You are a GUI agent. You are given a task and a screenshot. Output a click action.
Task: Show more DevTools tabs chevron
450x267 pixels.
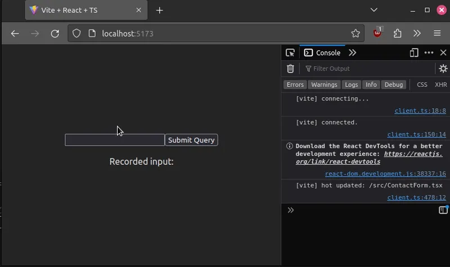353,53
